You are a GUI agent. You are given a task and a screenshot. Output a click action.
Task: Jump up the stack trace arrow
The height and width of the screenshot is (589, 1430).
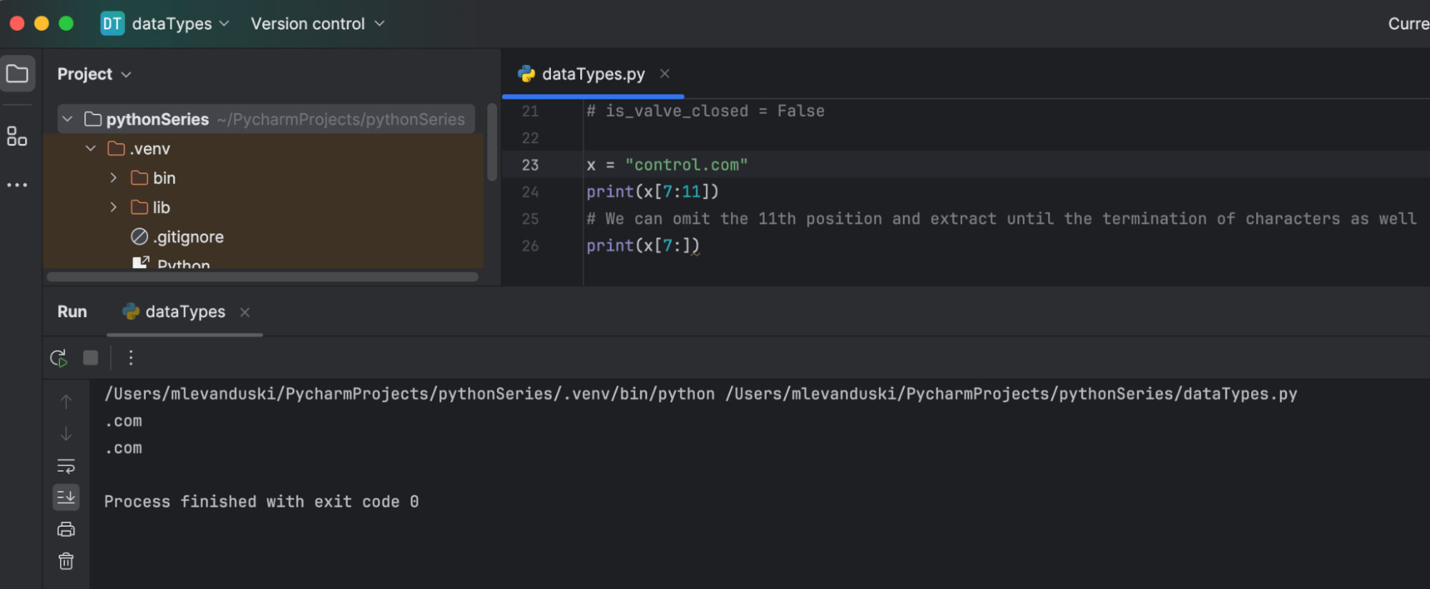(x=66, y=402)
